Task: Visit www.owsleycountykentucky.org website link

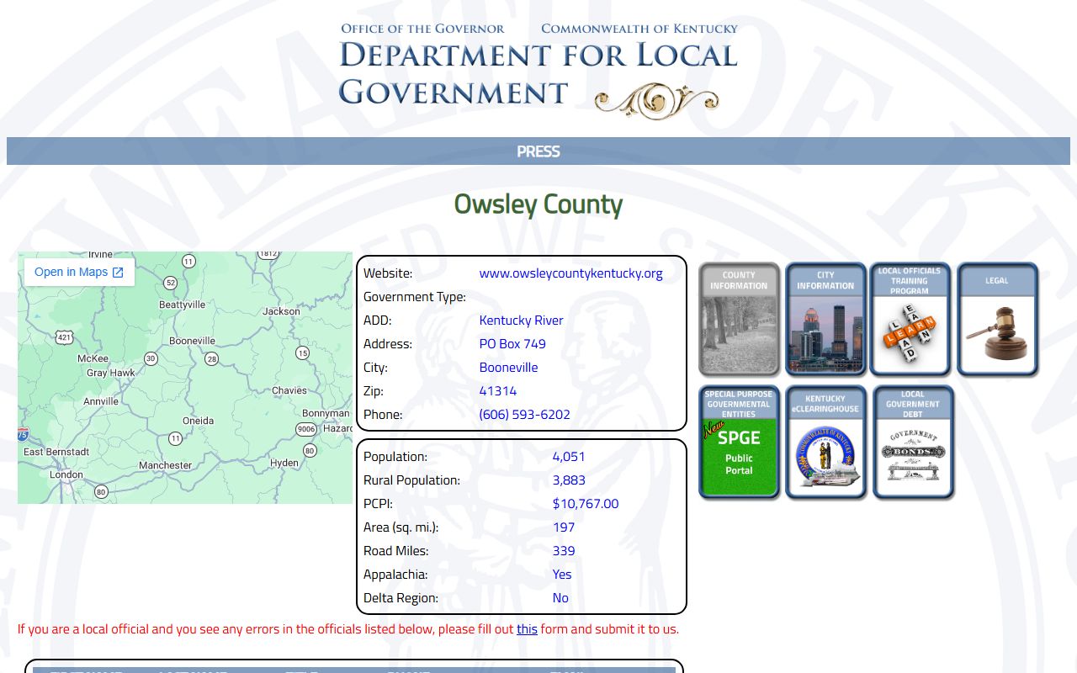Action: point(570,273)
